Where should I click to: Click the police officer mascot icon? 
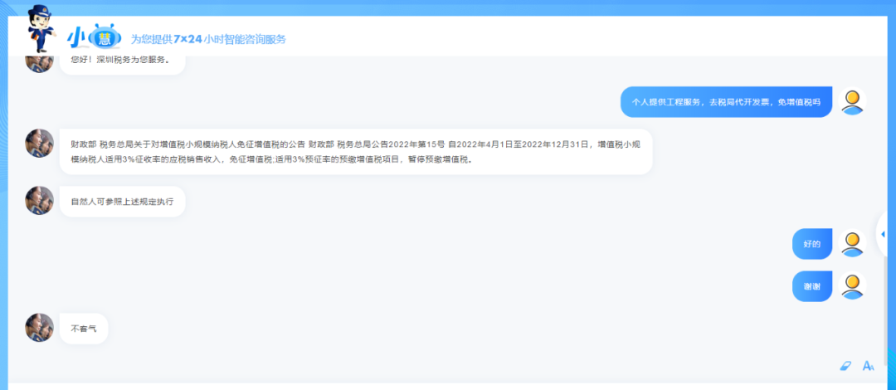[x=41, y=27]
